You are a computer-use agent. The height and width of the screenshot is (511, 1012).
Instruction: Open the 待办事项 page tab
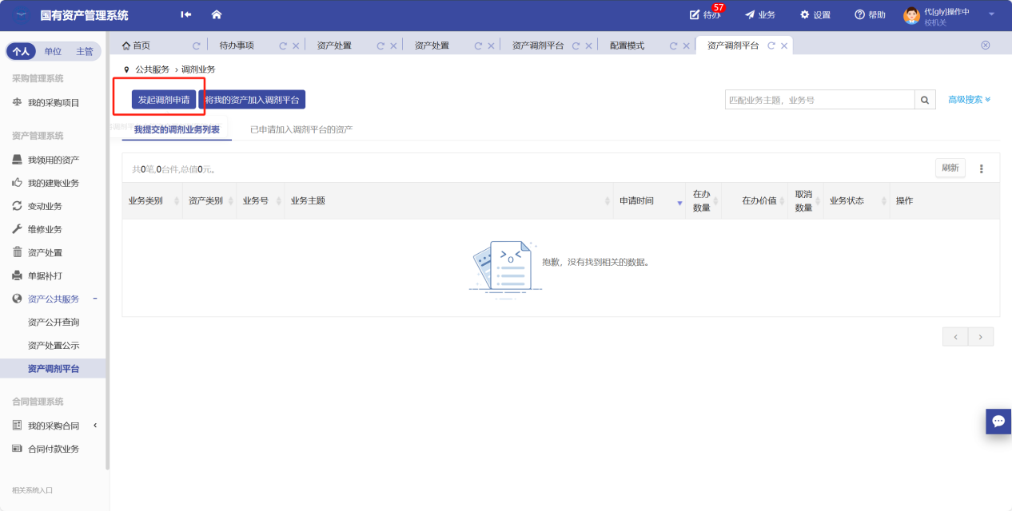(237, 46)
